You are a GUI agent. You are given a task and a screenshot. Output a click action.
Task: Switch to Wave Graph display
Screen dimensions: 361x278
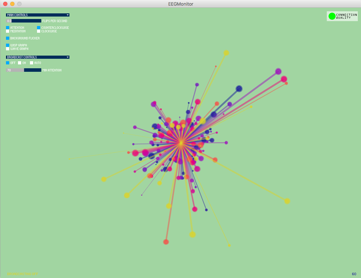click(x=8, y=49)
